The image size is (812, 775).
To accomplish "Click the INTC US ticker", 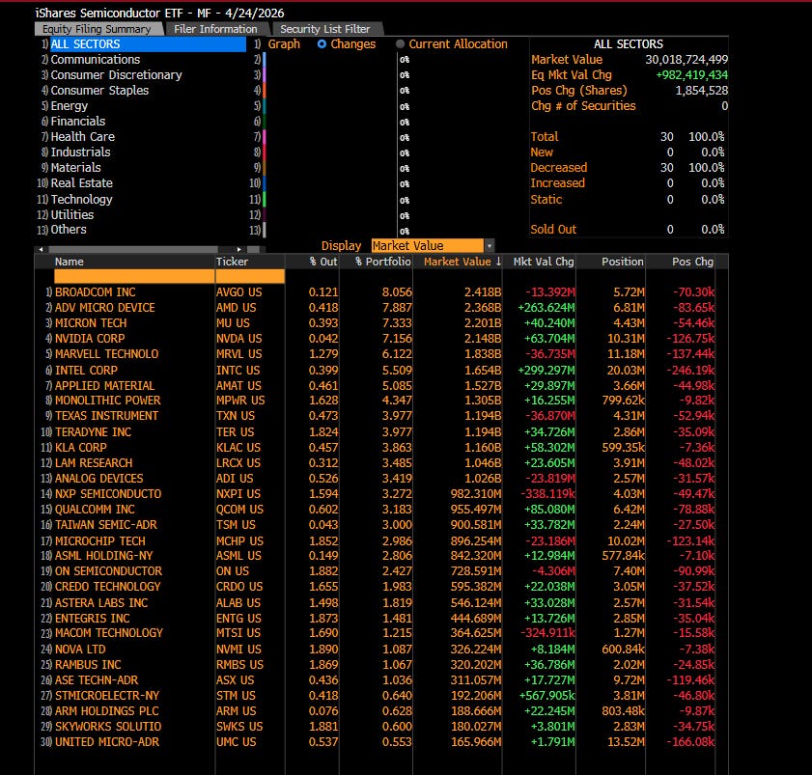I will click(238, 371).
